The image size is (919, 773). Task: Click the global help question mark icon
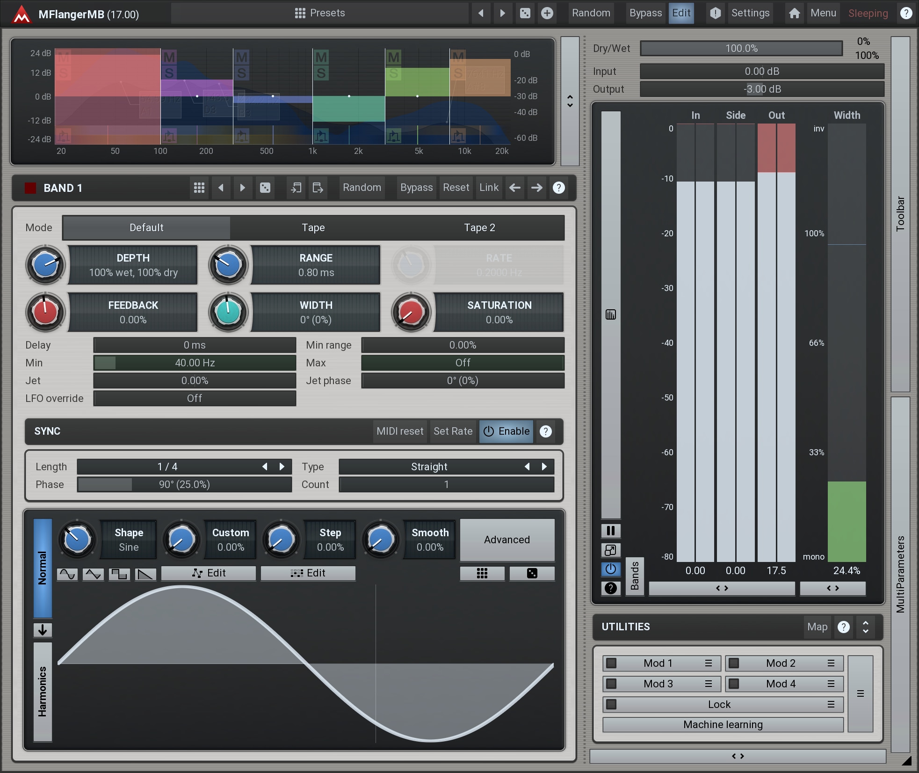(x=906, y=13)
